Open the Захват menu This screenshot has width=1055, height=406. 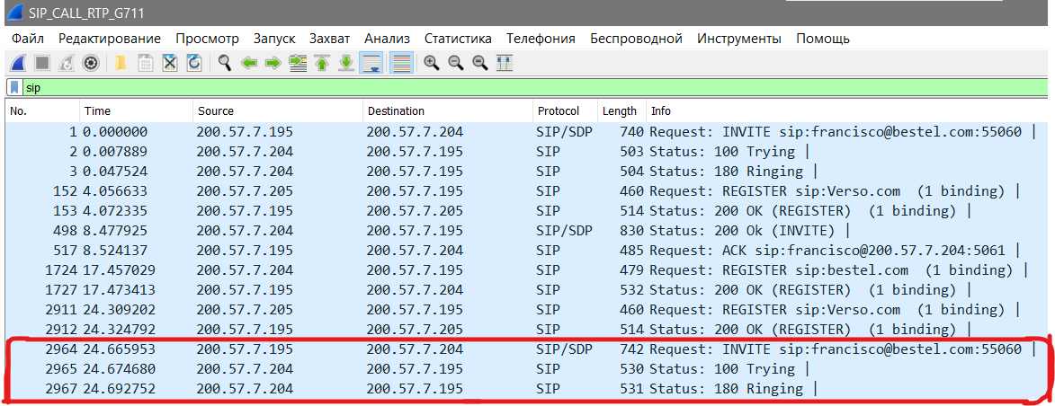click(x=330, y=39)
